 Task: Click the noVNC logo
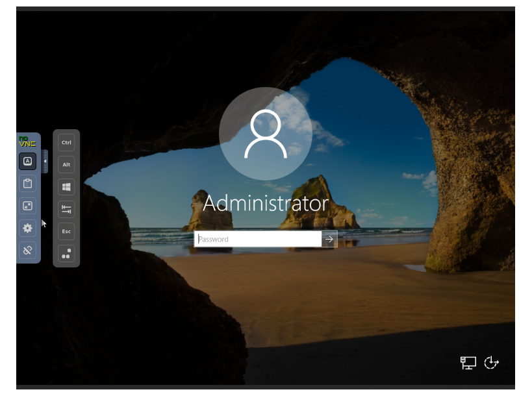[x=27, y=142]
